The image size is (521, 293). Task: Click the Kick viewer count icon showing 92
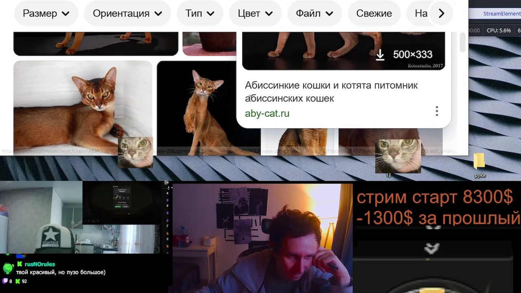[x=18, y=281]
